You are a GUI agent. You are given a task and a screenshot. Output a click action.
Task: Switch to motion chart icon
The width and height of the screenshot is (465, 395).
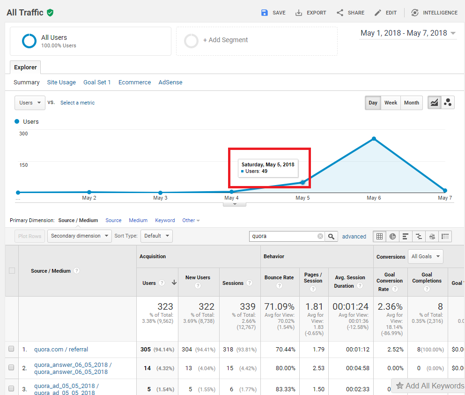(x=448, y=103)
